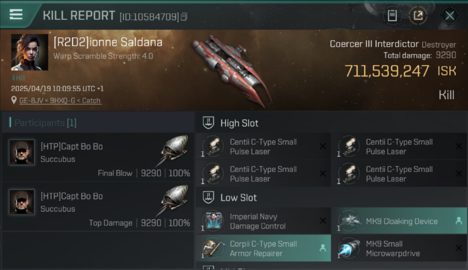This screenshot has height=270, width=468.
Task: Select the Imperial Navy Damage Control icon
Action: [213, 221]
